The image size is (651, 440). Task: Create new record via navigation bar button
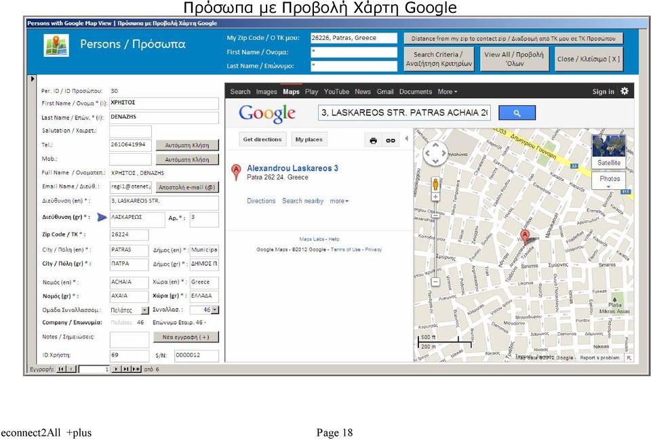pos(136,369)
